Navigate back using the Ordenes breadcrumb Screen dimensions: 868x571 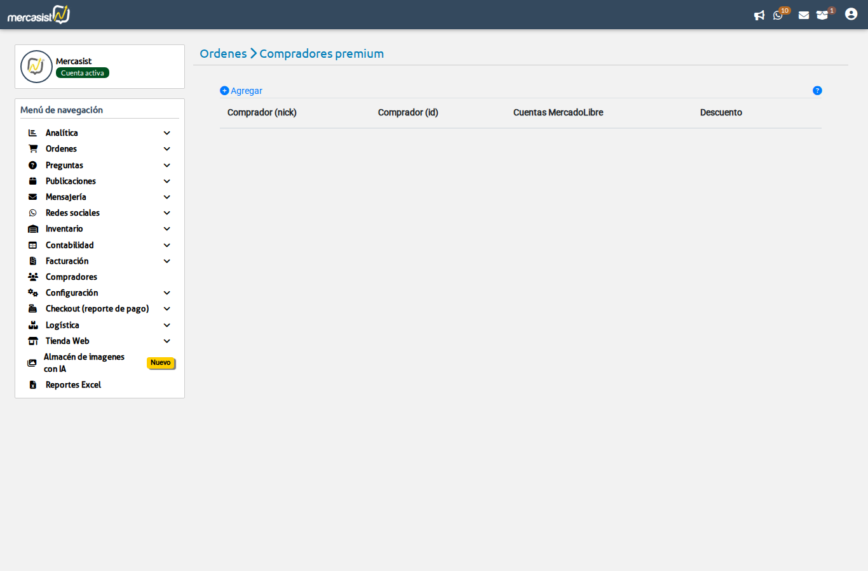(x=223, y=53)
